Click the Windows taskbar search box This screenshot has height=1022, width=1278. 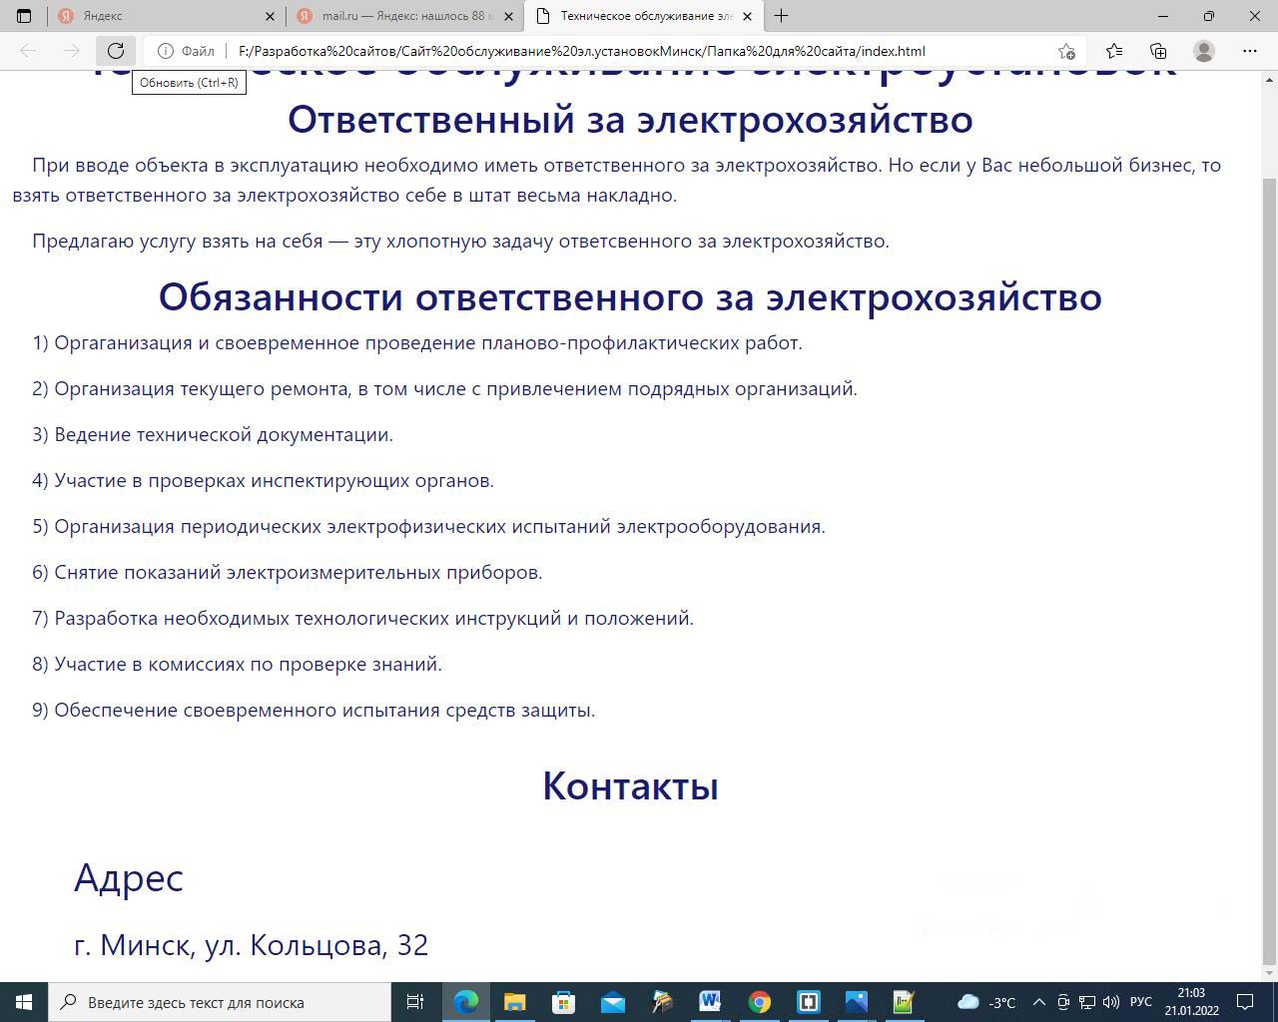click(x=220, y=1002)
